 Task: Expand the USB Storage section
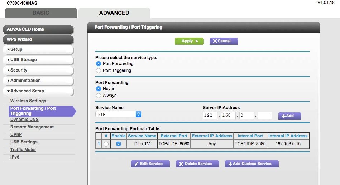pyautogui.click(x=38, y=60)
